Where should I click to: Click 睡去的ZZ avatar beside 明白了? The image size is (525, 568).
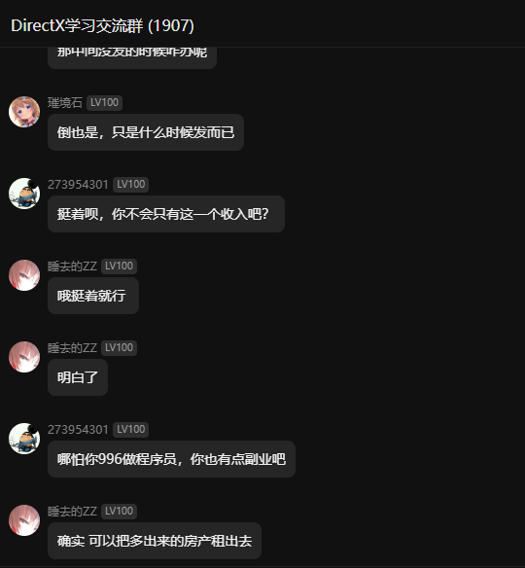[24, 357]
